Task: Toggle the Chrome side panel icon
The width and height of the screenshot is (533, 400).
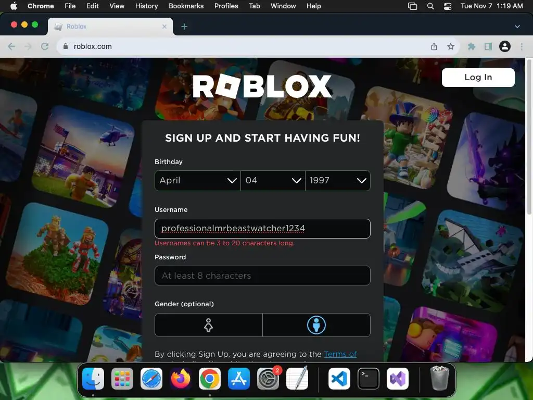Action: tap(488, 46)
